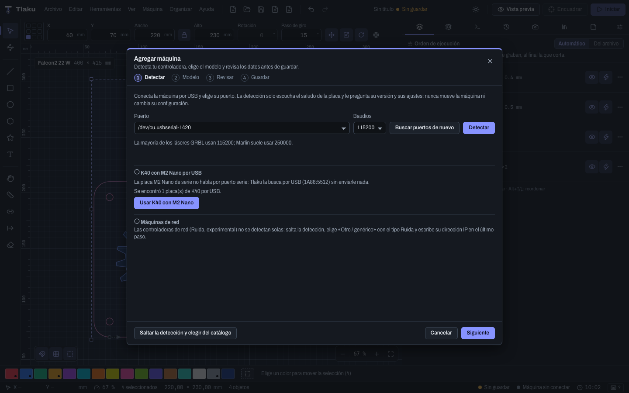Pick the red color swatch
This screenshot has height=393, width=629.
[x=12, y=374]
